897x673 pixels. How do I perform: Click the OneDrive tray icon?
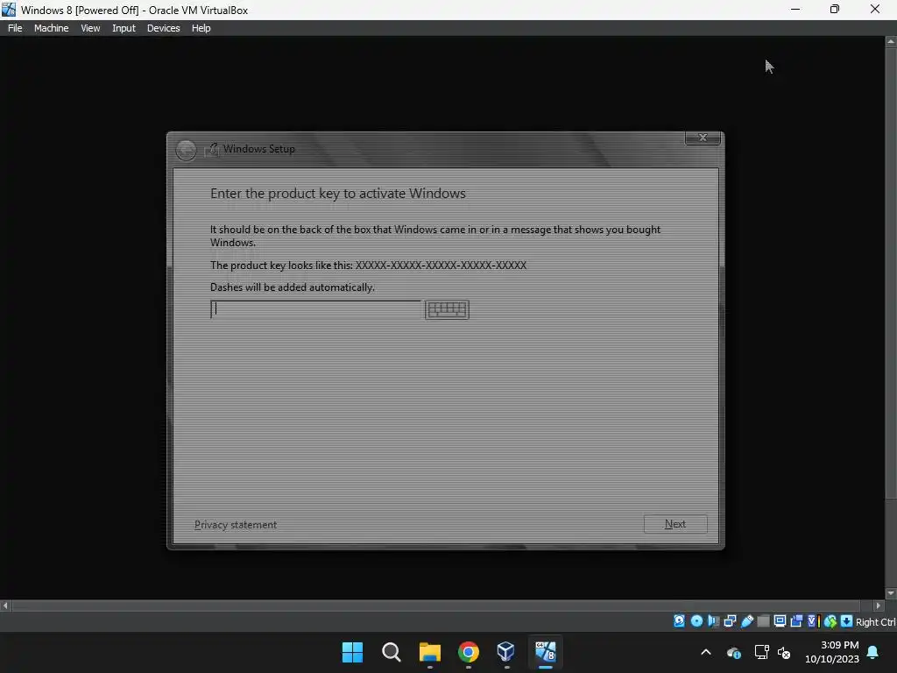click(x=734, y=652)
